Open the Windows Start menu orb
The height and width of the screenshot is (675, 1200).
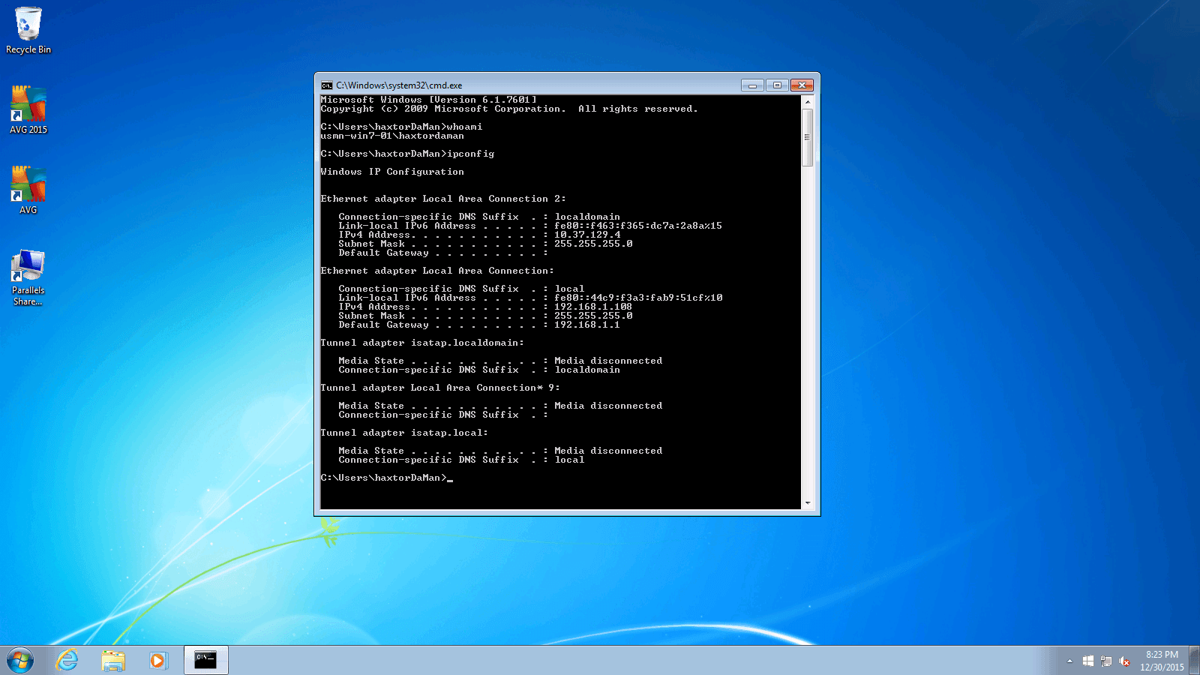pos(20,661)
